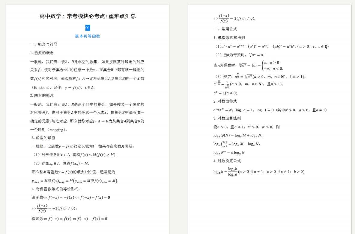This screenshot has height=234, width=355.
Task: Click the blue heading 基本初等函数
Action: pyautogui.click(x=88, y=36)
